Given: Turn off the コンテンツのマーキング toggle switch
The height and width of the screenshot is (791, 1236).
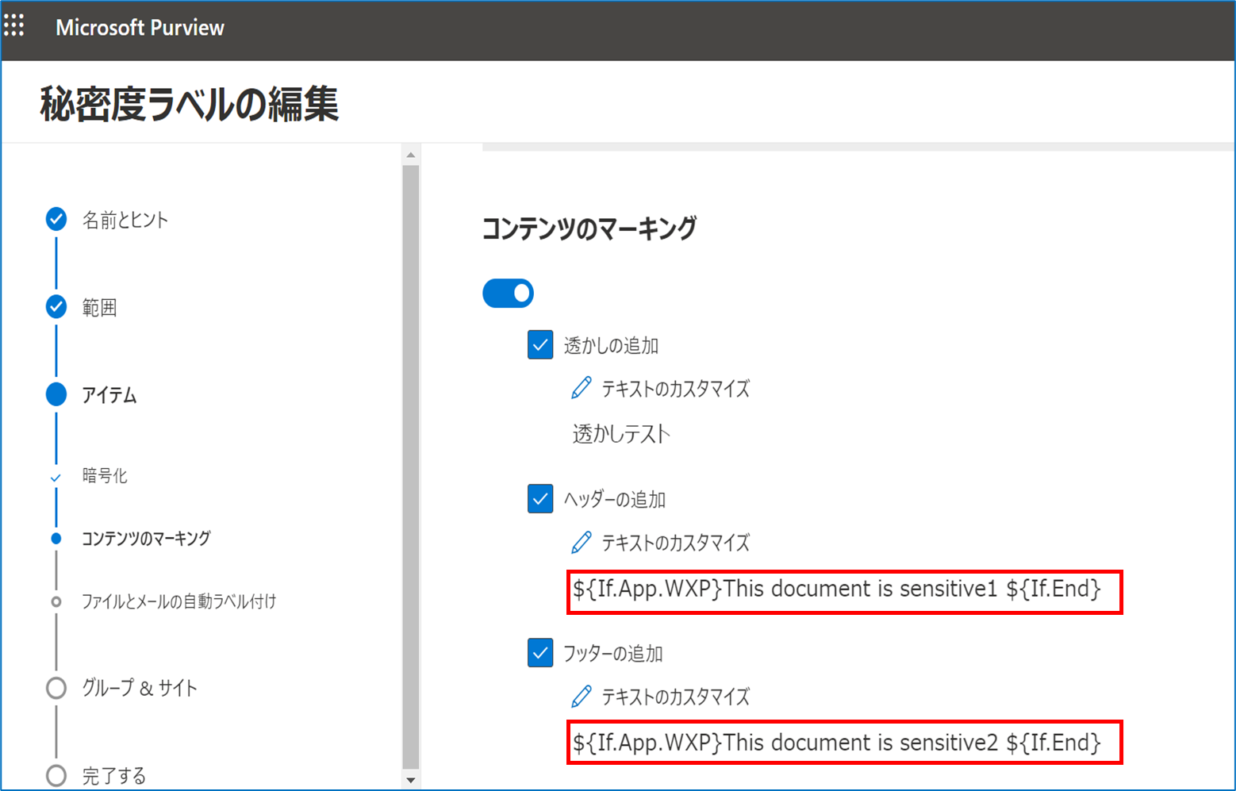Looking at the screenshot, I should (x=508, y=293).
